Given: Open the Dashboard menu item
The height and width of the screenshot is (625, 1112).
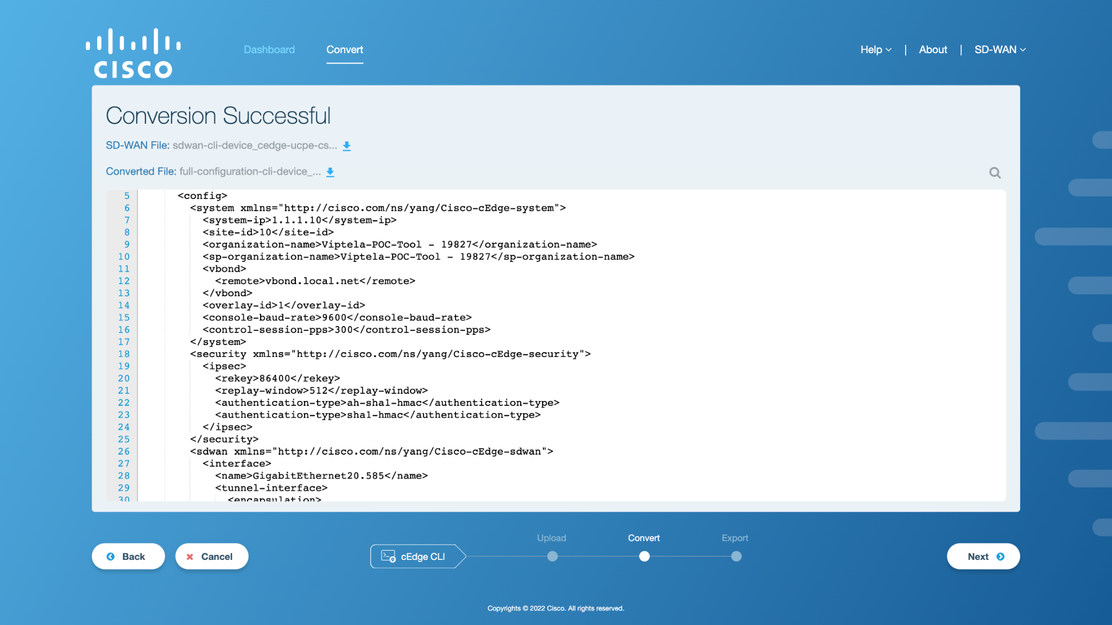Looking at the screenshot, I should 269,49.
